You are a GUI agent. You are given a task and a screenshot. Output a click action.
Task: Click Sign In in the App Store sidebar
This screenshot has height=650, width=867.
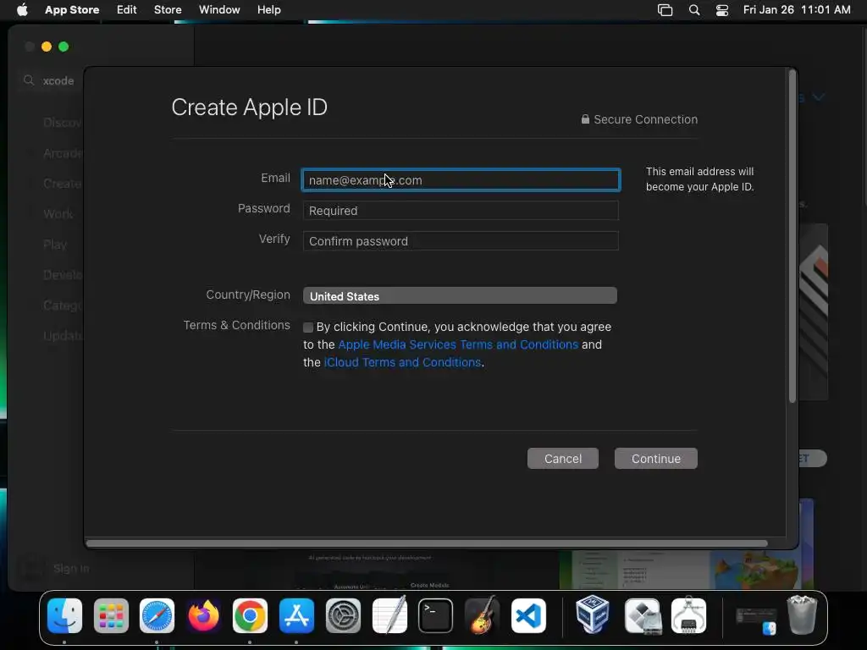pos(71,568)
